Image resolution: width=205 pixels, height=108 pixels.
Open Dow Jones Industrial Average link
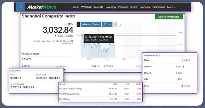point(71,89)
